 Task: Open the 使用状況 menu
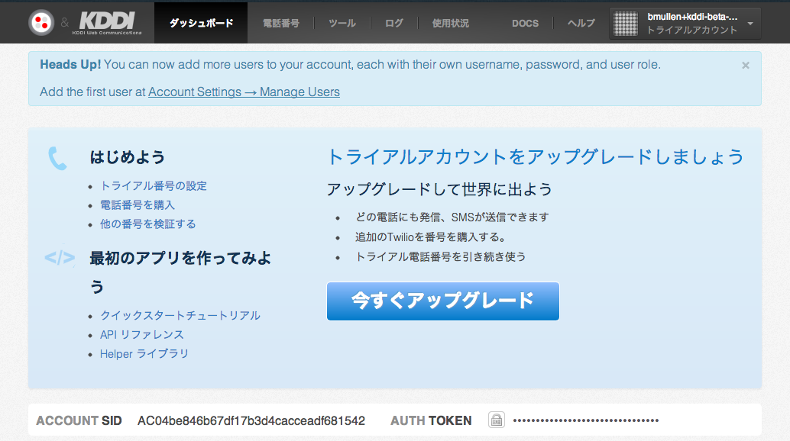pyautogui.click(x=451, y=23)
